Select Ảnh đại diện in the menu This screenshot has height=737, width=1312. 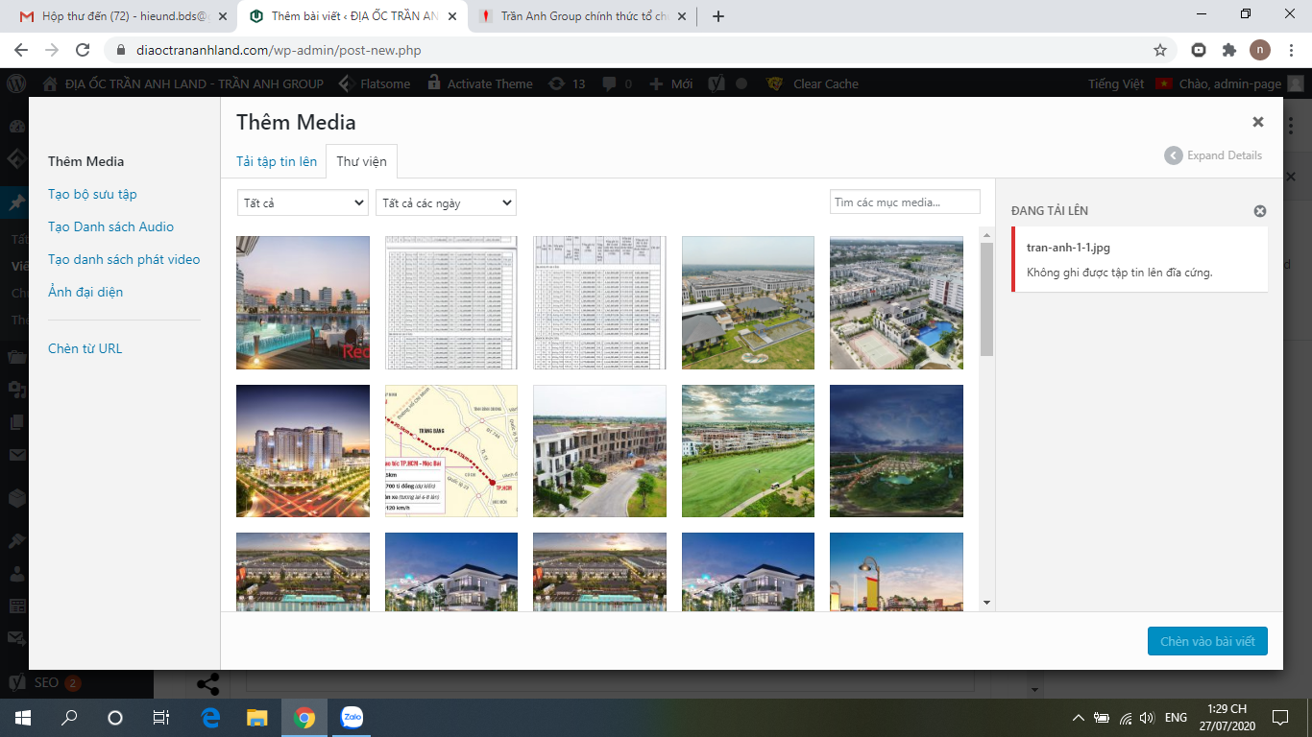[85, 292]
